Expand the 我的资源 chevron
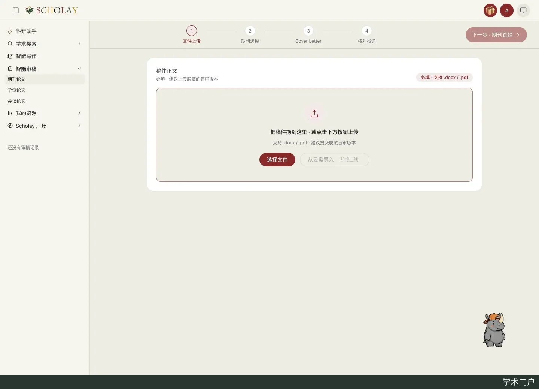The height and width of the screenshot is (389, 539). [x=79, y=113]
